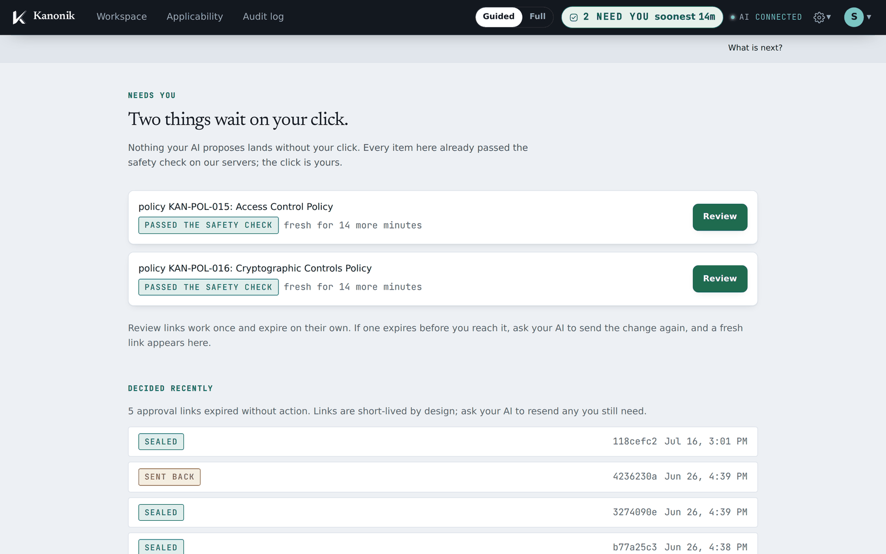This screenshot has height=554, width=886.
Task: Click the Kanonik brand name
Action: pos(54,16)
